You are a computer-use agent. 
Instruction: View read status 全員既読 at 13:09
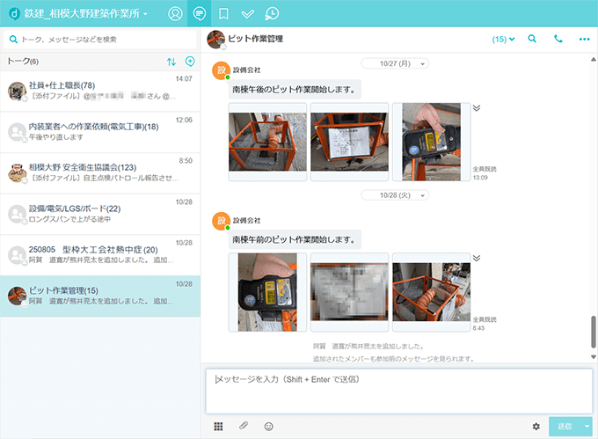coord(485,169)
